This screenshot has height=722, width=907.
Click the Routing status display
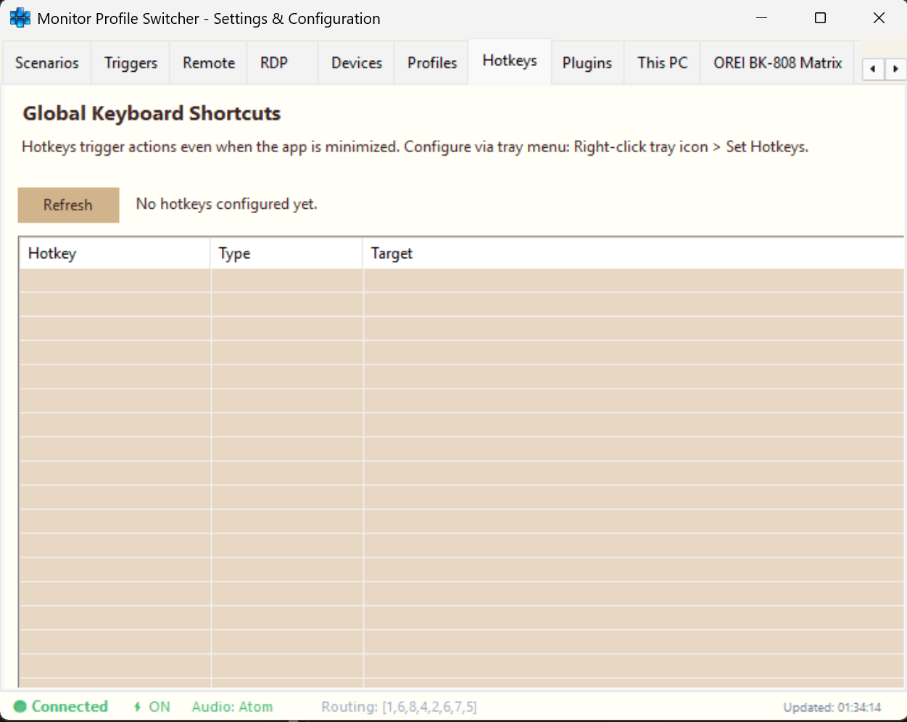[399, 707]
